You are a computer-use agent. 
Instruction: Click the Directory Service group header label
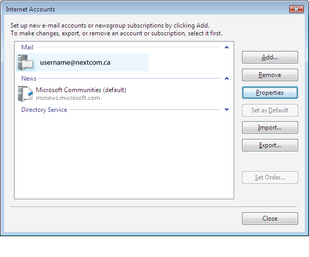tap(44, 110)
